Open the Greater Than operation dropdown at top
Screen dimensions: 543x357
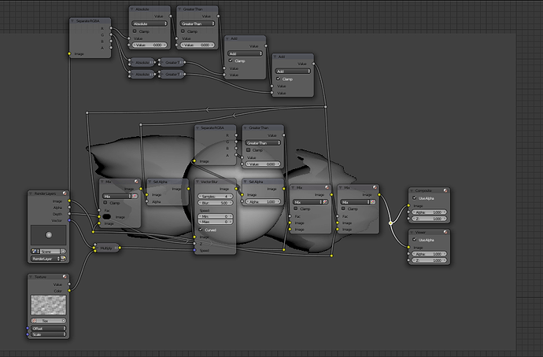[x=198, y=24]
